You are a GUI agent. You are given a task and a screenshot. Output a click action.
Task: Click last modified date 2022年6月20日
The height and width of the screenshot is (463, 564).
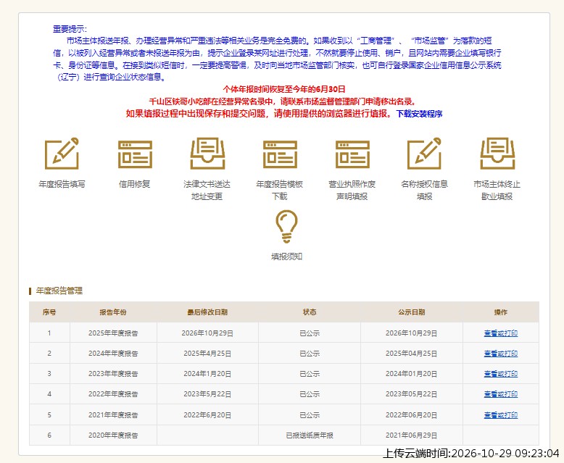pyautogui.click(x=207, y=415)
